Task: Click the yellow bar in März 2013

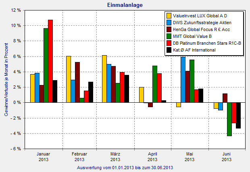Action: [x=105, y=79]
